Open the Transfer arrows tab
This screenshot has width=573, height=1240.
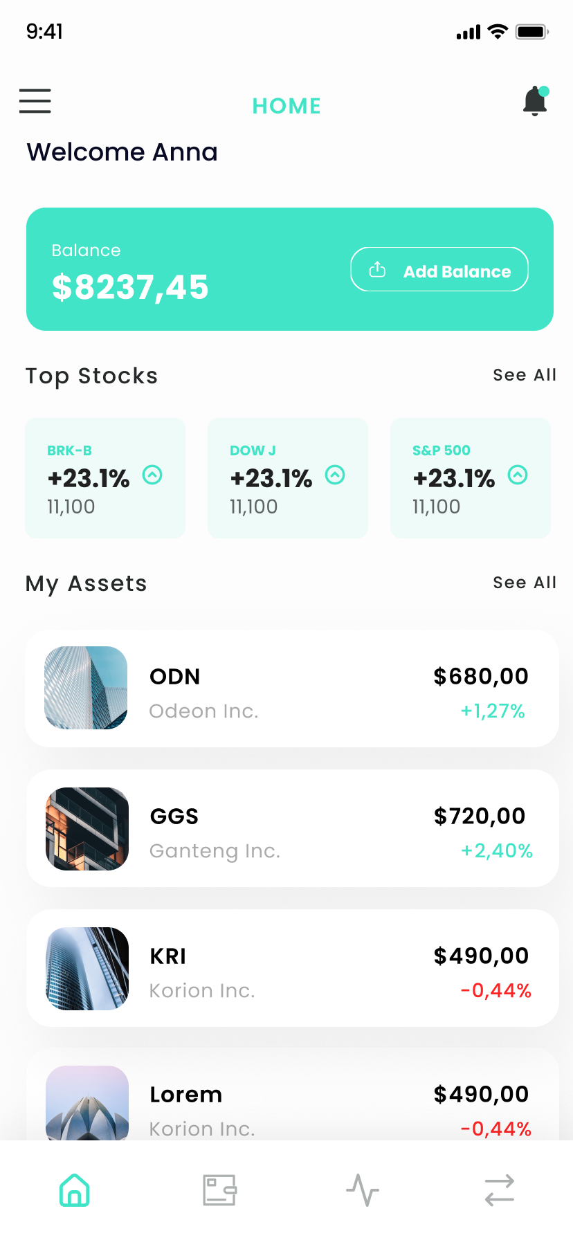[499, 1190]
